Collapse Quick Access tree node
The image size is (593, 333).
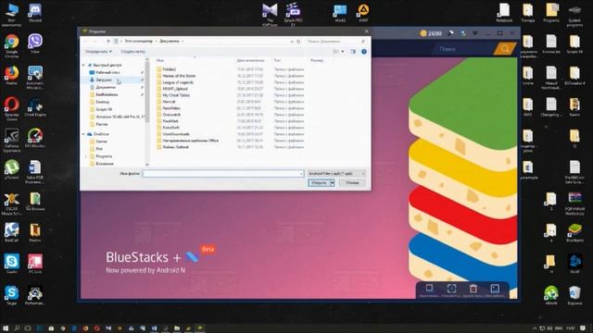tap(83, 66)
